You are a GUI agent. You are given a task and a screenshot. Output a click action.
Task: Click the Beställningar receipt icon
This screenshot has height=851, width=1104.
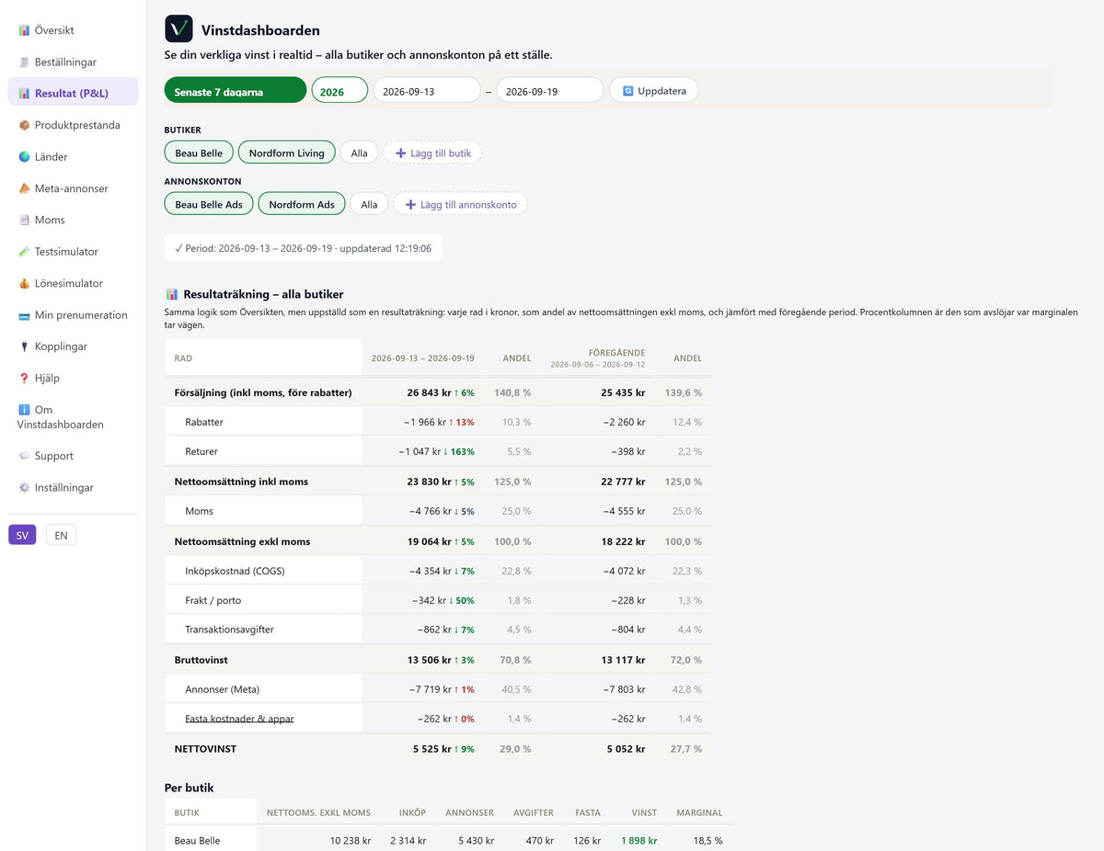24,62
